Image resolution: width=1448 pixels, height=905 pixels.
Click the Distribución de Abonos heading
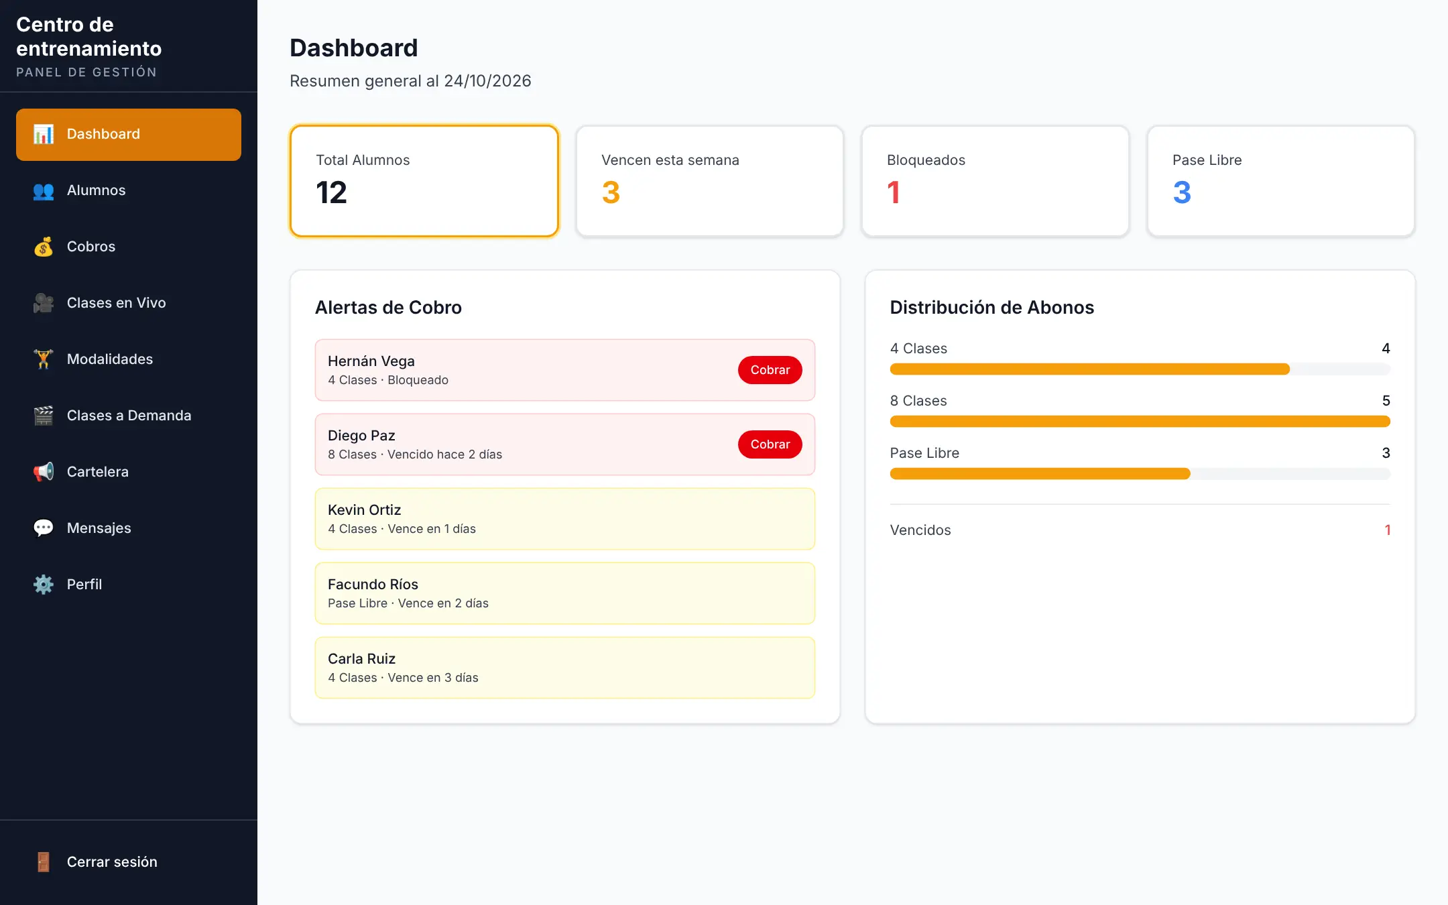991,308
